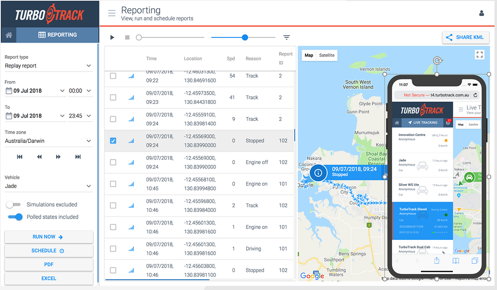
Task: Select the REPORTING tab
Action: click(x=57, y=35)
